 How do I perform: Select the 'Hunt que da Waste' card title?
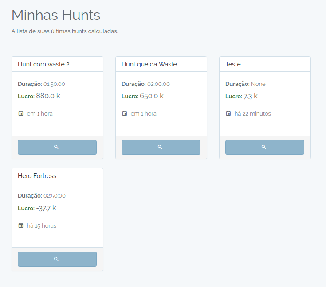pos(149,64)
